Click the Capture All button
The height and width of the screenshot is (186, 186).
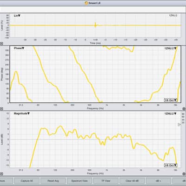click(x=27, y=181)
